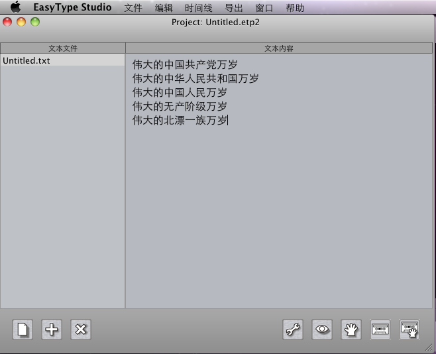Click the line 伟大的中华人民共和国万岁

[x=195, y=78]
